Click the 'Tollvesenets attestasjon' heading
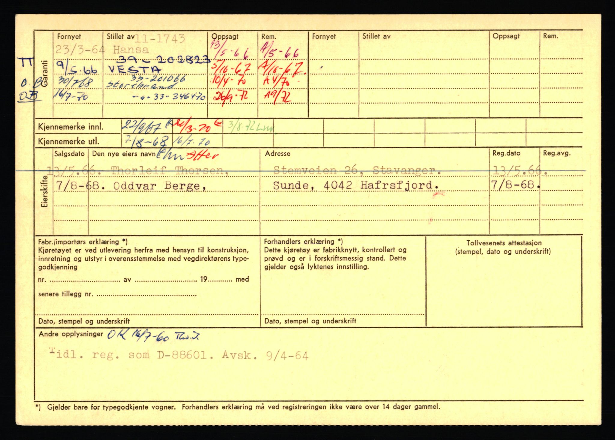This screenshot has height=440, width=615. [504, 243]
